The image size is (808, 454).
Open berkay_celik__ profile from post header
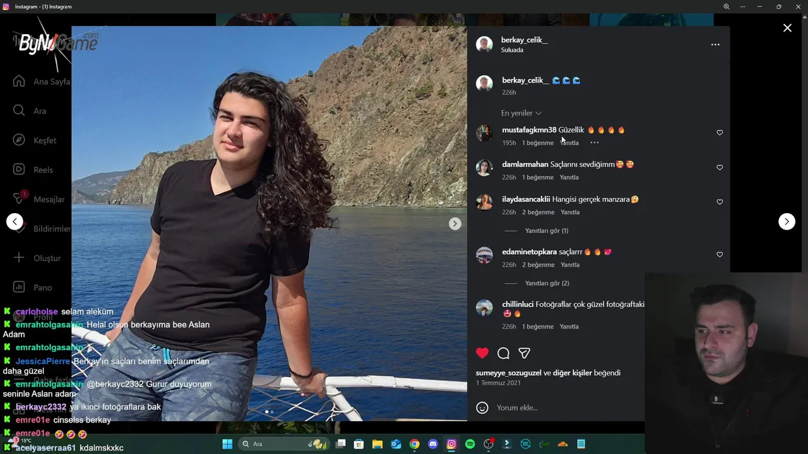(x=524, y=40)
